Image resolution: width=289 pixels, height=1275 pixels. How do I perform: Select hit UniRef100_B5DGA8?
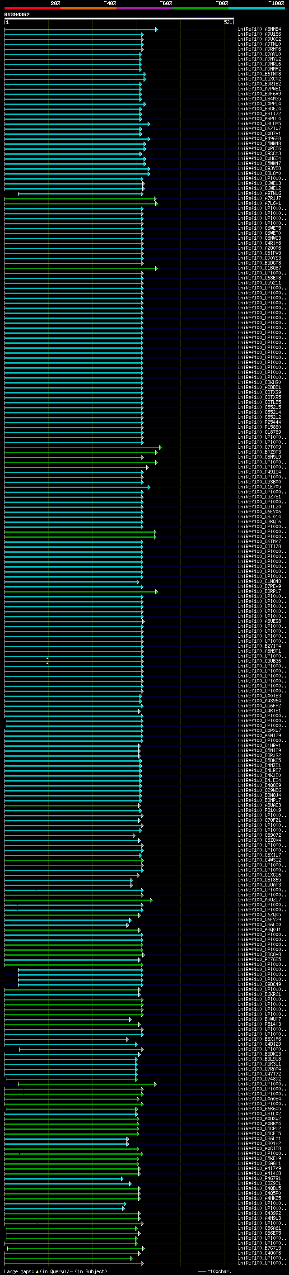pos(259,263)
